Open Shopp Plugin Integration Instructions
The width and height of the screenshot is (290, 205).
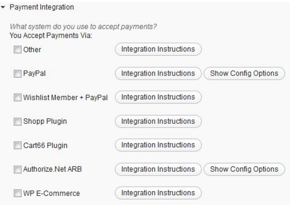[x=158, y=121]
